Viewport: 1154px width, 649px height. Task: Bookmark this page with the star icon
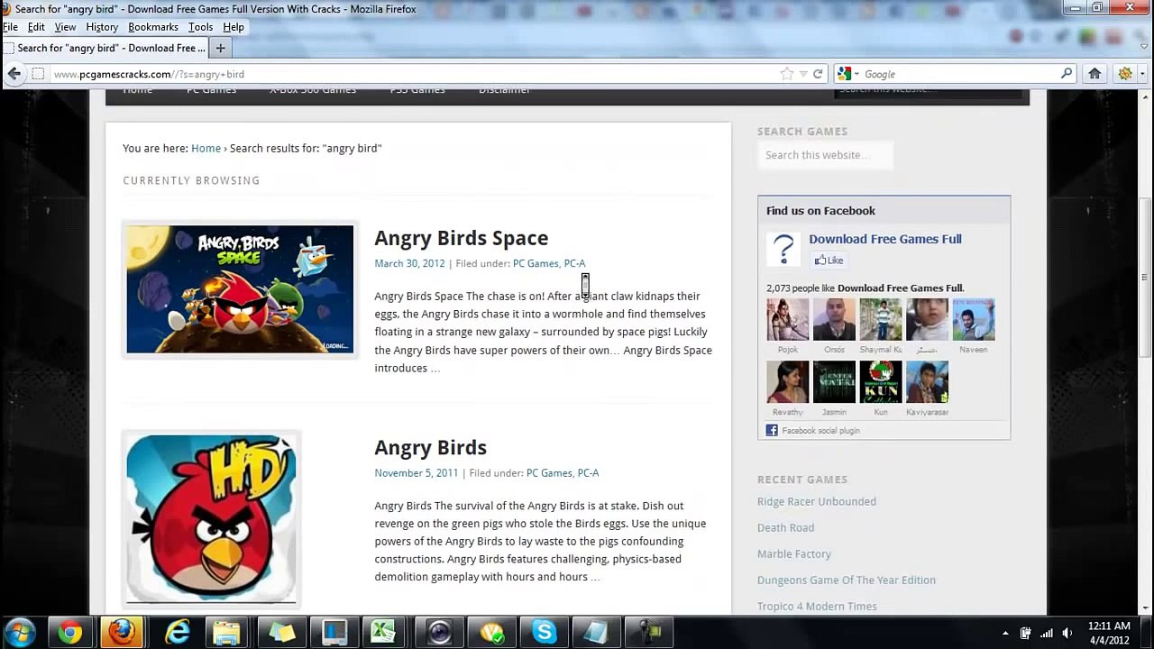(787, 74)
